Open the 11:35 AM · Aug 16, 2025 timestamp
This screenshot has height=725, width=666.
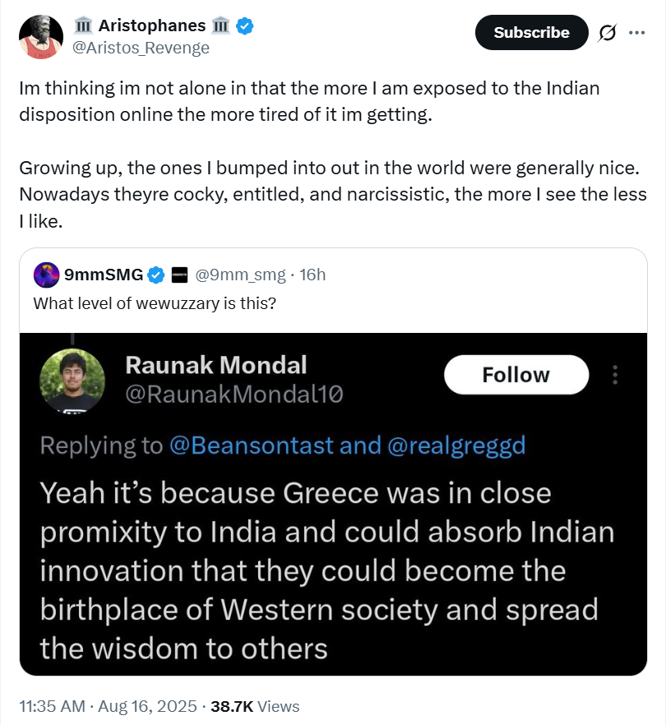coord(108,706)
